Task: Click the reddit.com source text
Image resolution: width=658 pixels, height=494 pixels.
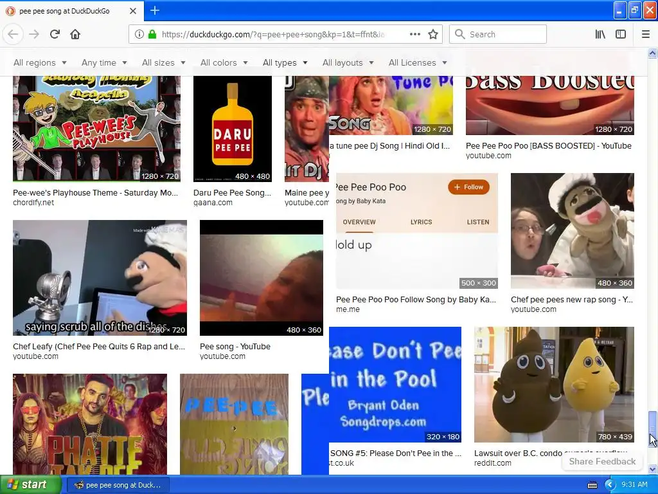Action: pos(493,463)
